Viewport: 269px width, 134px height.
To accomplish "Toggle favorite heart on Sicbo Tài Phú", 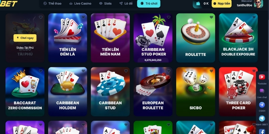I will [41, 17].
